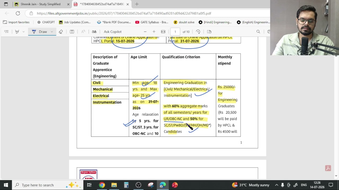Open the Translate tool
This screenshot has height=190, width=339.
tap(94, 32)
